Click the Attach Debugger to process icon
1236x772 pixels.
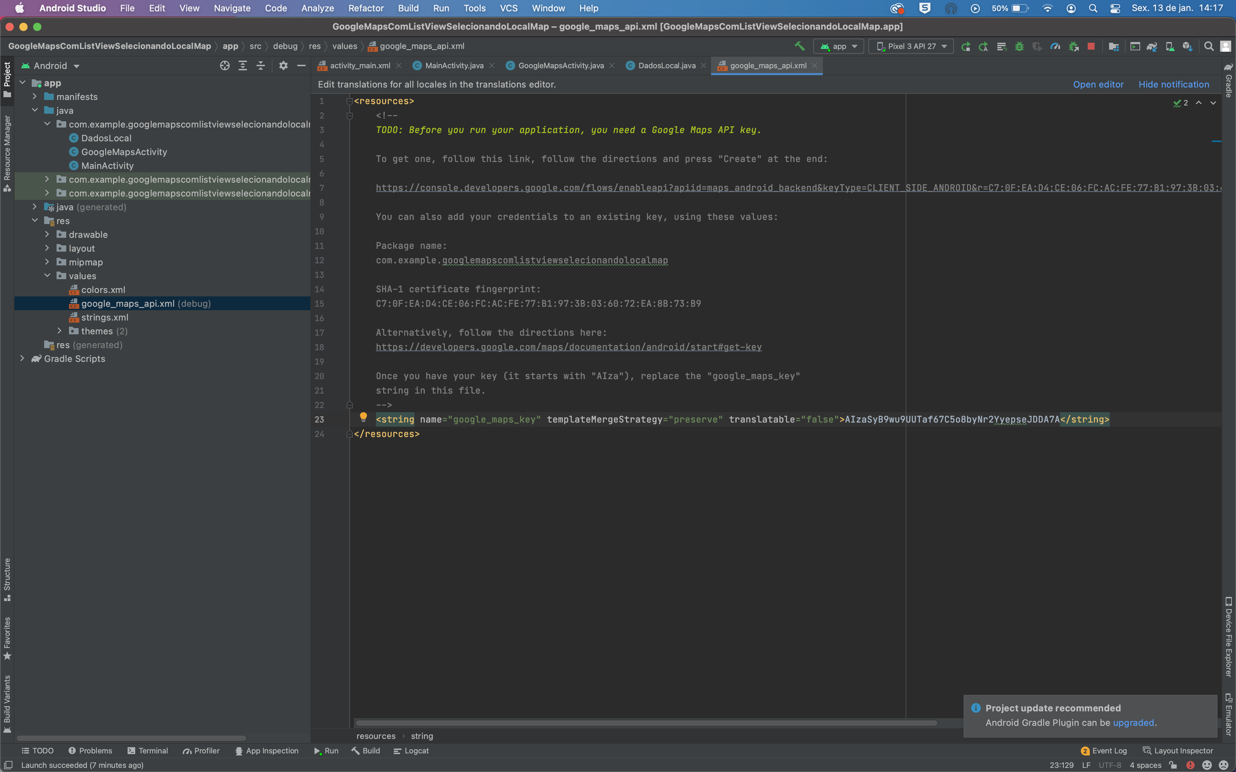click(1074, 47)
